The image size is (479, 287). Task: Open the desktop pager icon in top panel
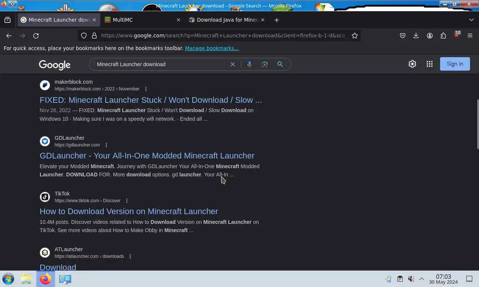12,4
